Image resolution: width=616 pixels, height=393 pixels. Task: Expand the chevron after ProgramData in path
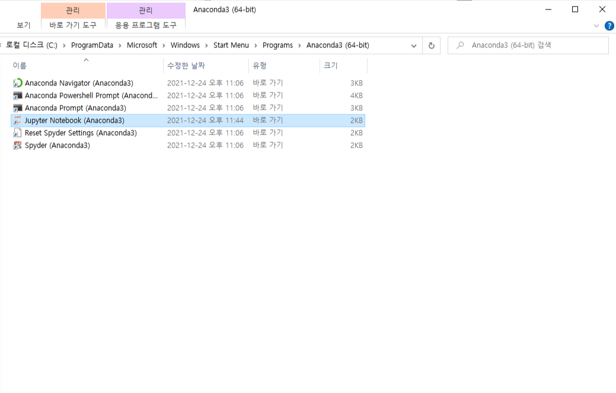[x=120, y=46]
